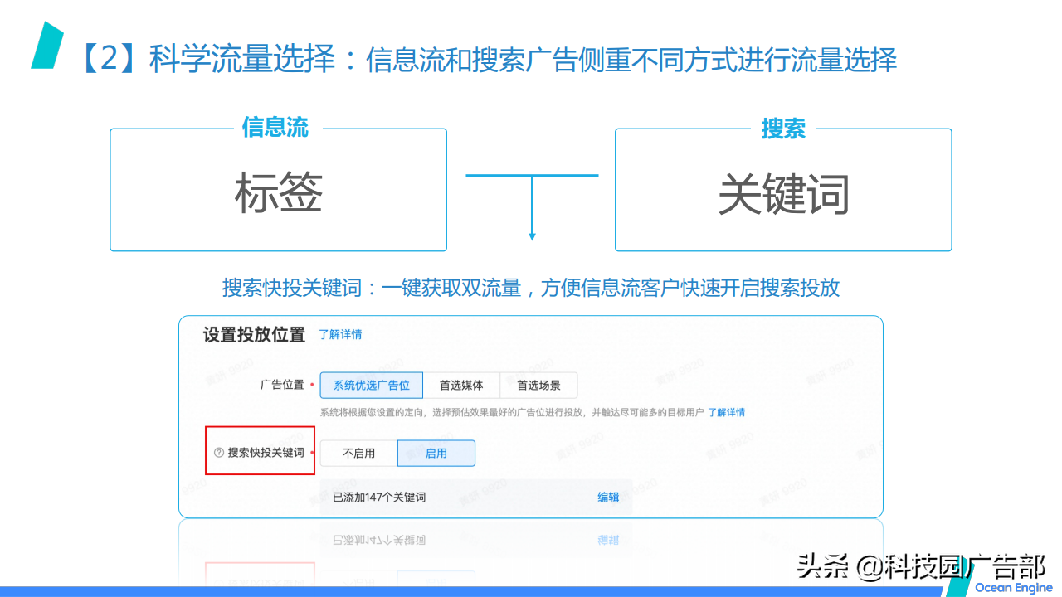The height and width of the screenshot is (597, 1062).
Task: Choose 首选媒体 ad placement option
Action: pyautogui.click(x=461, y=386)
